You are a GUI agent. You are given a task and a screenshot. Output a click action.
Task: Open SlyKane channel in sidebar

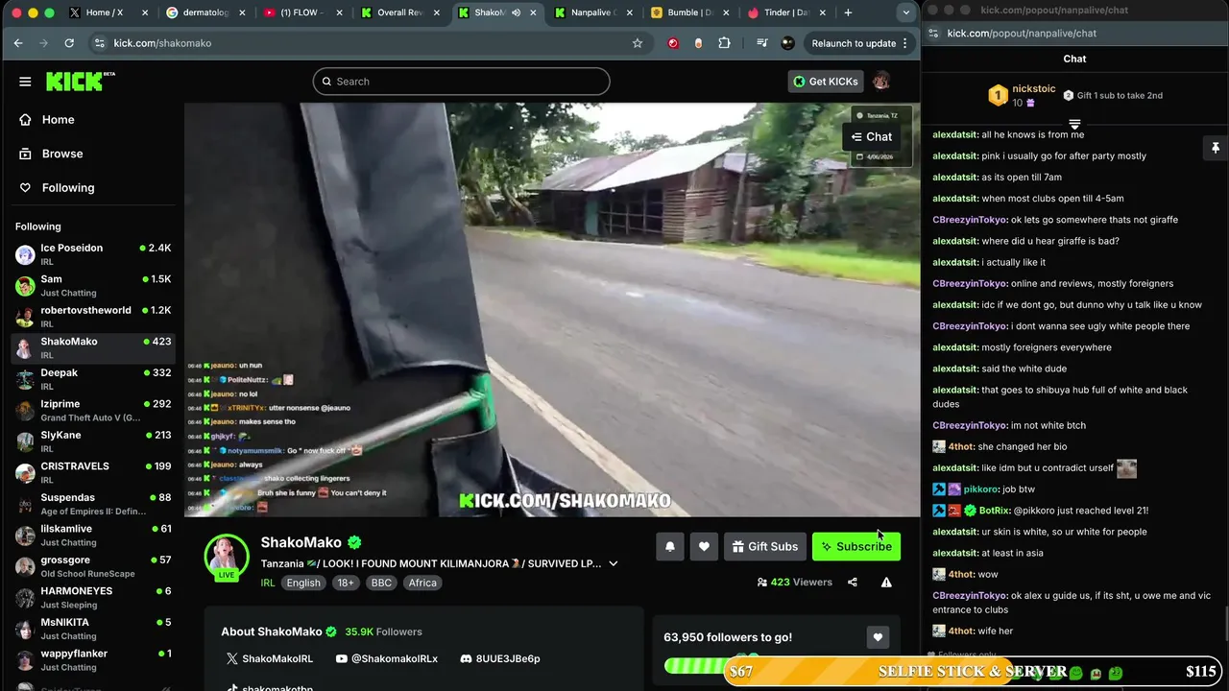pos(92,441)
